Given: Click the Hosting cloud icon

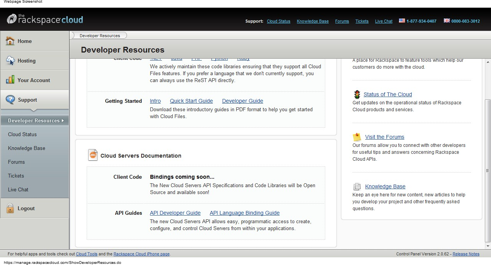Looking at the screenshot, I should pos(10,61).
